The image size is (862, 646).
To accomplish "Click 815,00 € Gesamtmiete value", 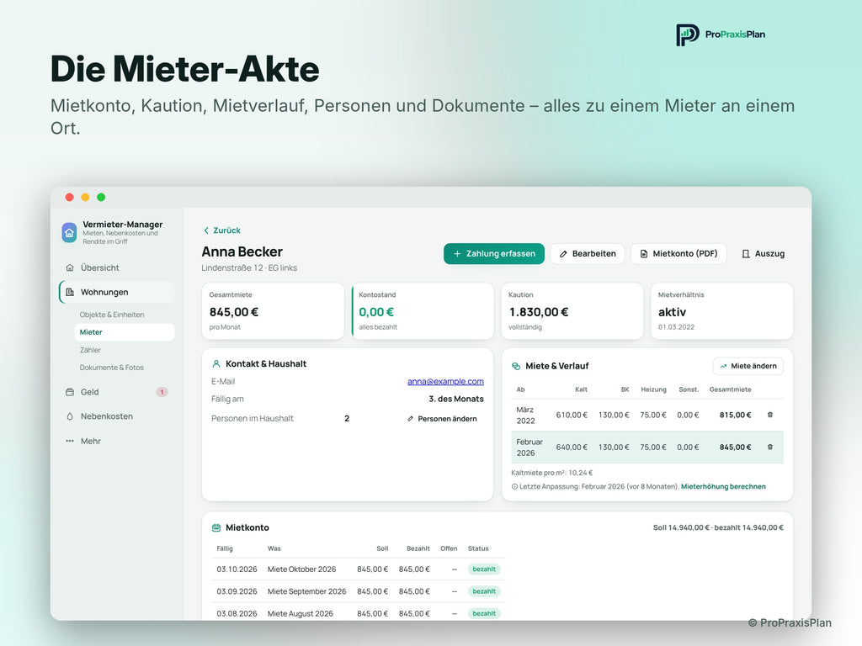I will pos(735,415).
